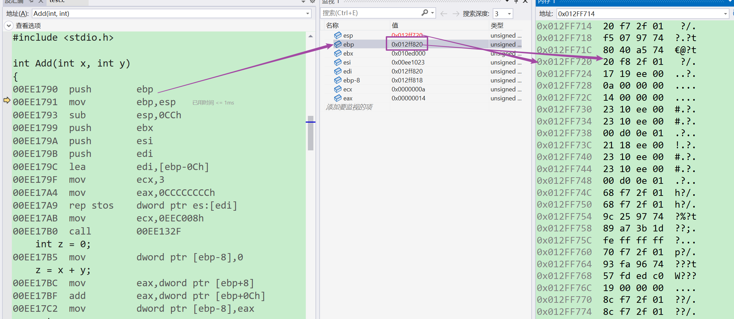Sort by the 类型 column header
The image size is (734, 319).
(497, 25)
